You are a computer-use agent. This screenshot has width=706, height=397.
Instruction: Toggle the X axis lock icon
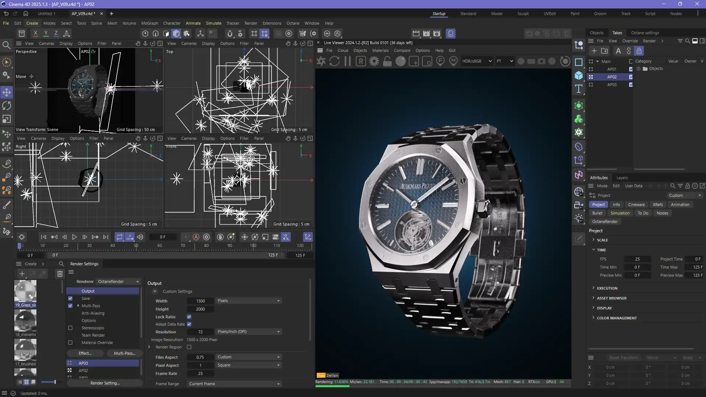(35, 33)
